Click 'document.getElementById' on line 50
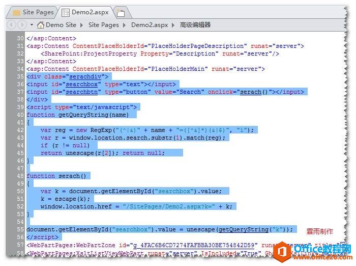 click(x=110, y=192)
